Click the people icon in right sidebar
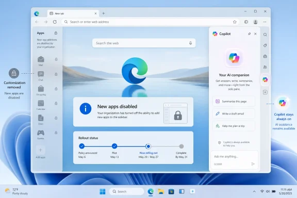The image size is (297, 198). coord(265,67)
